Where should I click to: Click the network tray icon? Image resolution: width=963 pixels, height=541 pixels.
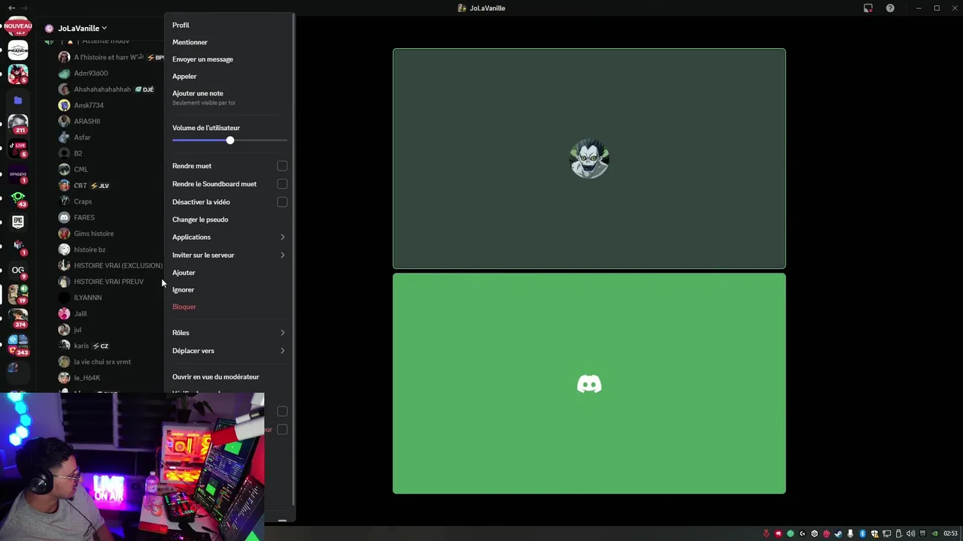[886, 533]
